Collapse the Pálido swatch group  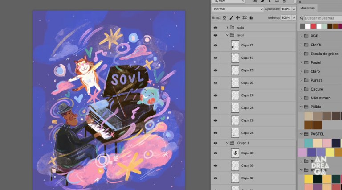301,107
